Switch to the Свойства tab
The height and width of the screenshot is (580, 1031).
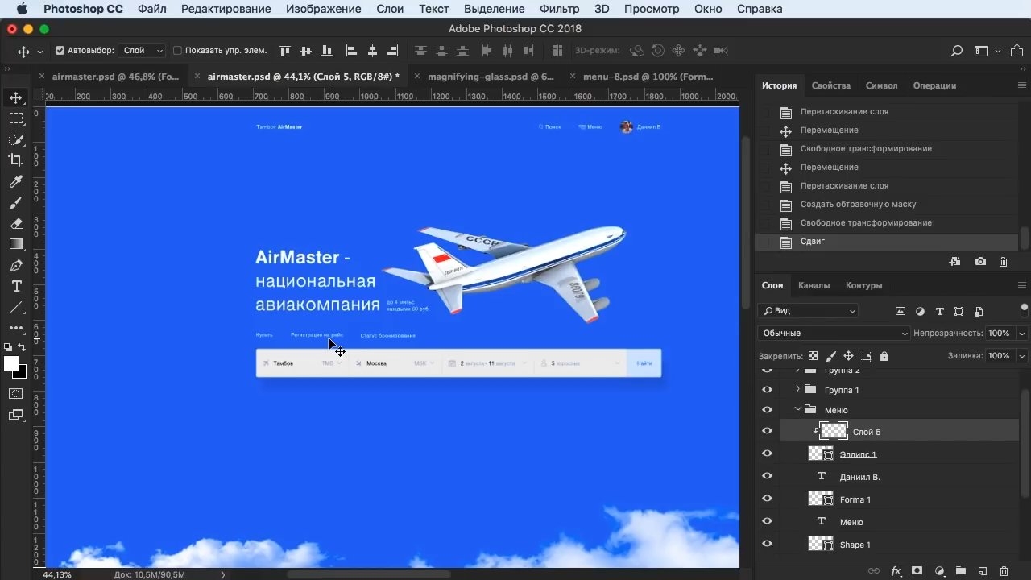click(x=831, y=85)
